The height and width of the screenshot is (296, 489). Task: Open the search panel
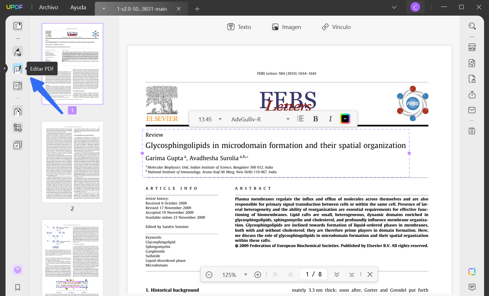pyautogui.click(x=472, y=26)
